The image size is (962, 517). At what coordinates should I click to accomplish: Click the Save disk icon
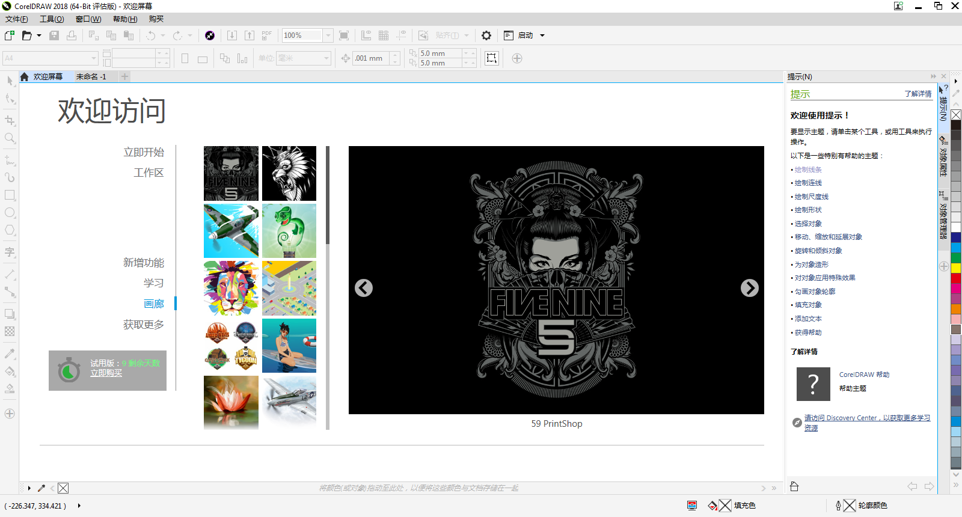pyautogui.click(x=54, y=35)
